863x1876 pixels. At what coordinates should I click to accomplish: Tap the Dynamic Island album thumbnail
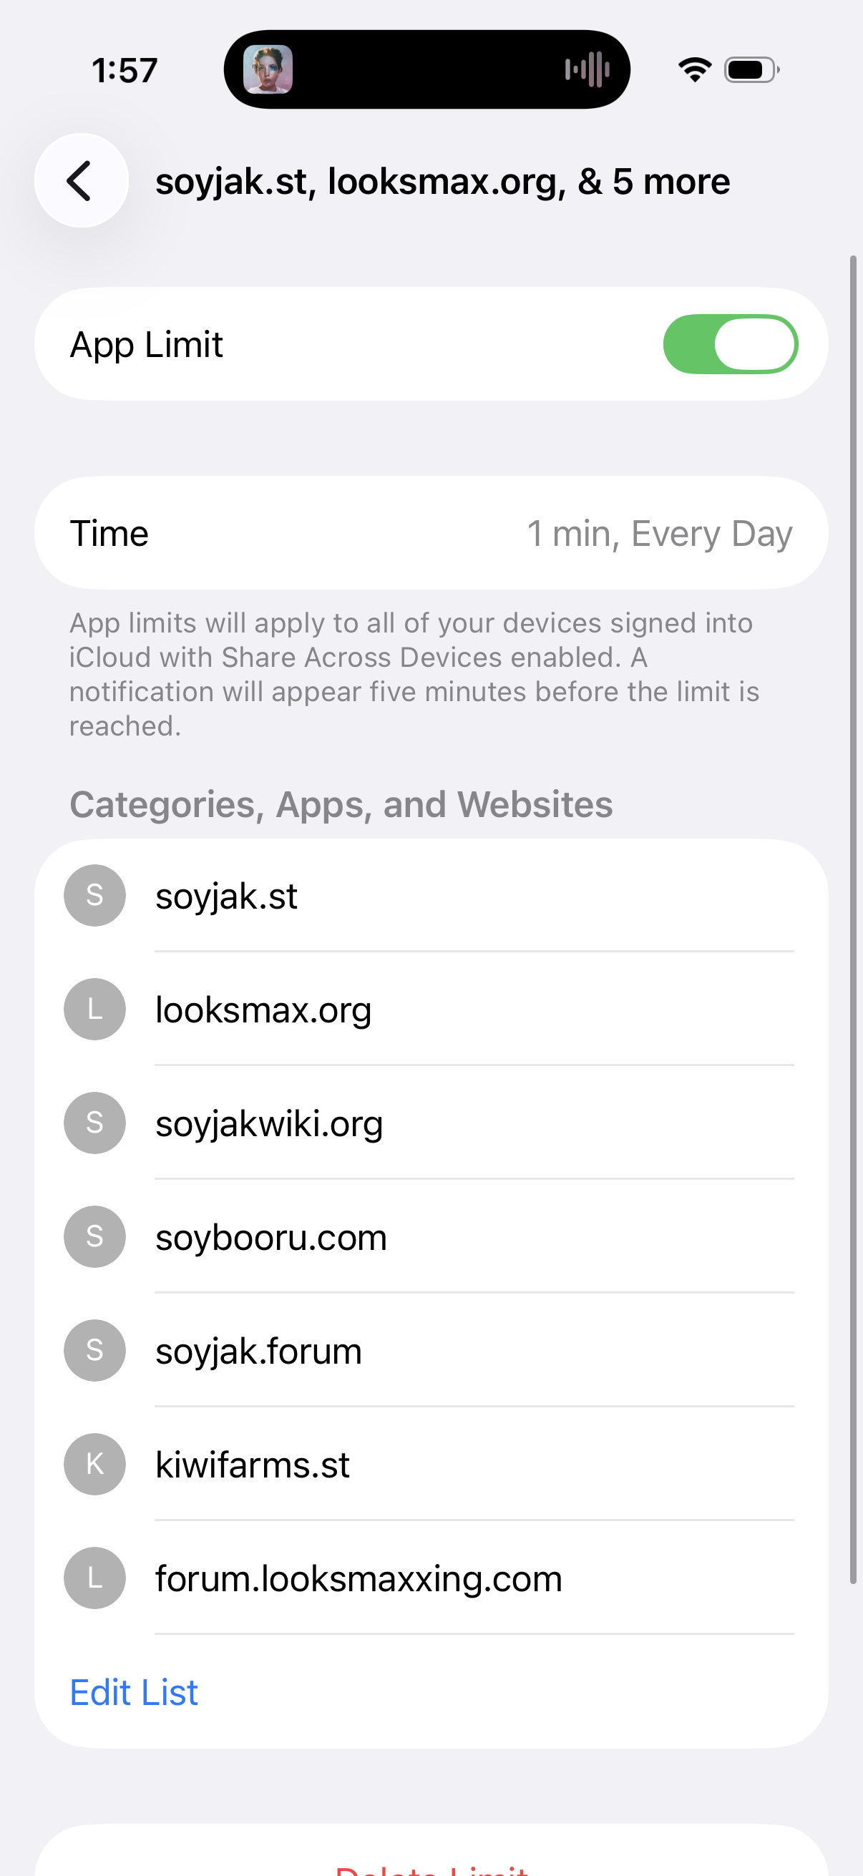[x=268, y=70]
